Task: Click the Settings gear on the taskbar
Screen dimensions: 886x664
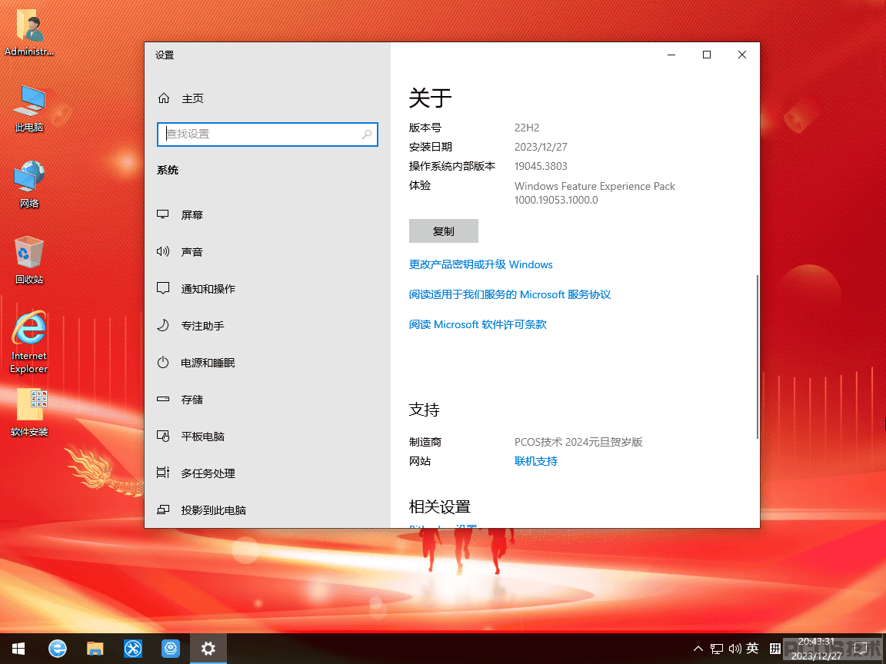Action: tap(208, 648)
